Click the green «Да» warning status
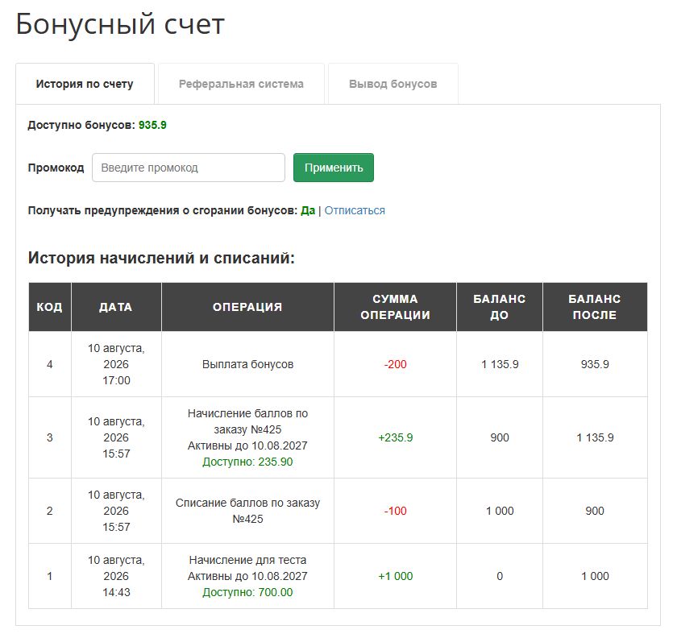The width and height of the screenshot is (677, 634). click(308, 210)
